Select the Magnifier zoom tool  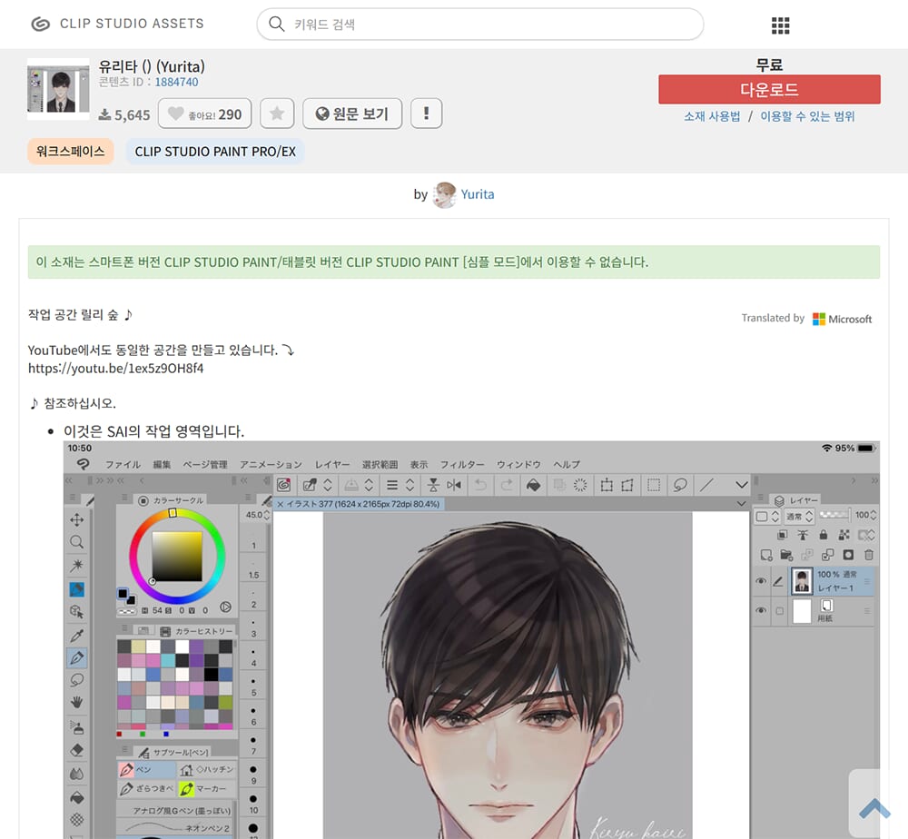[x=76, y=542]
